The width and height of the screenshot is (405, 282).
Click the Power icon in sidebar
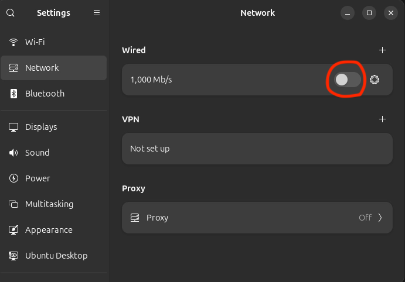(x=13, y=178)
